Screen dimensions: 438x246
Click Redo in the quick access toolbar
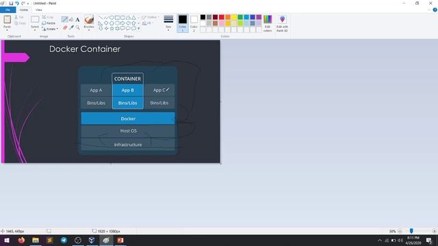coord(23,3)
